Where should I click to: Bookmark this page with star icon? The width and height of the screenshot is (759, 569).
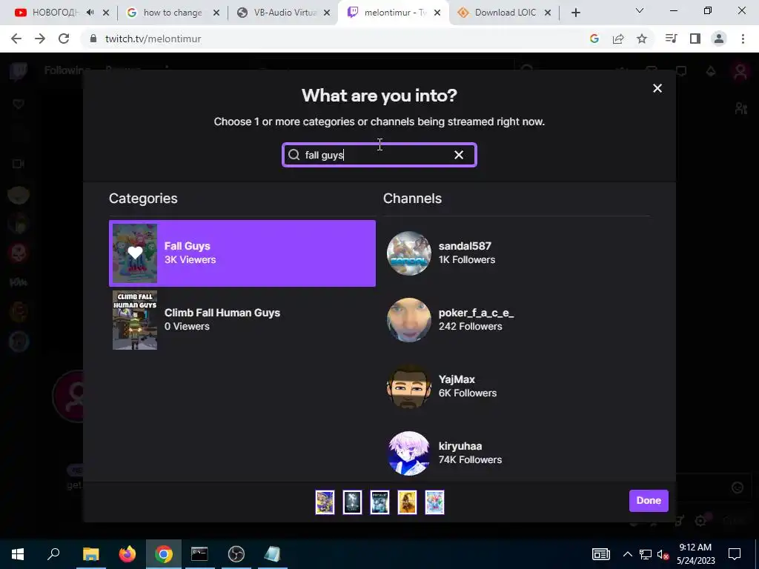(642, 39)
